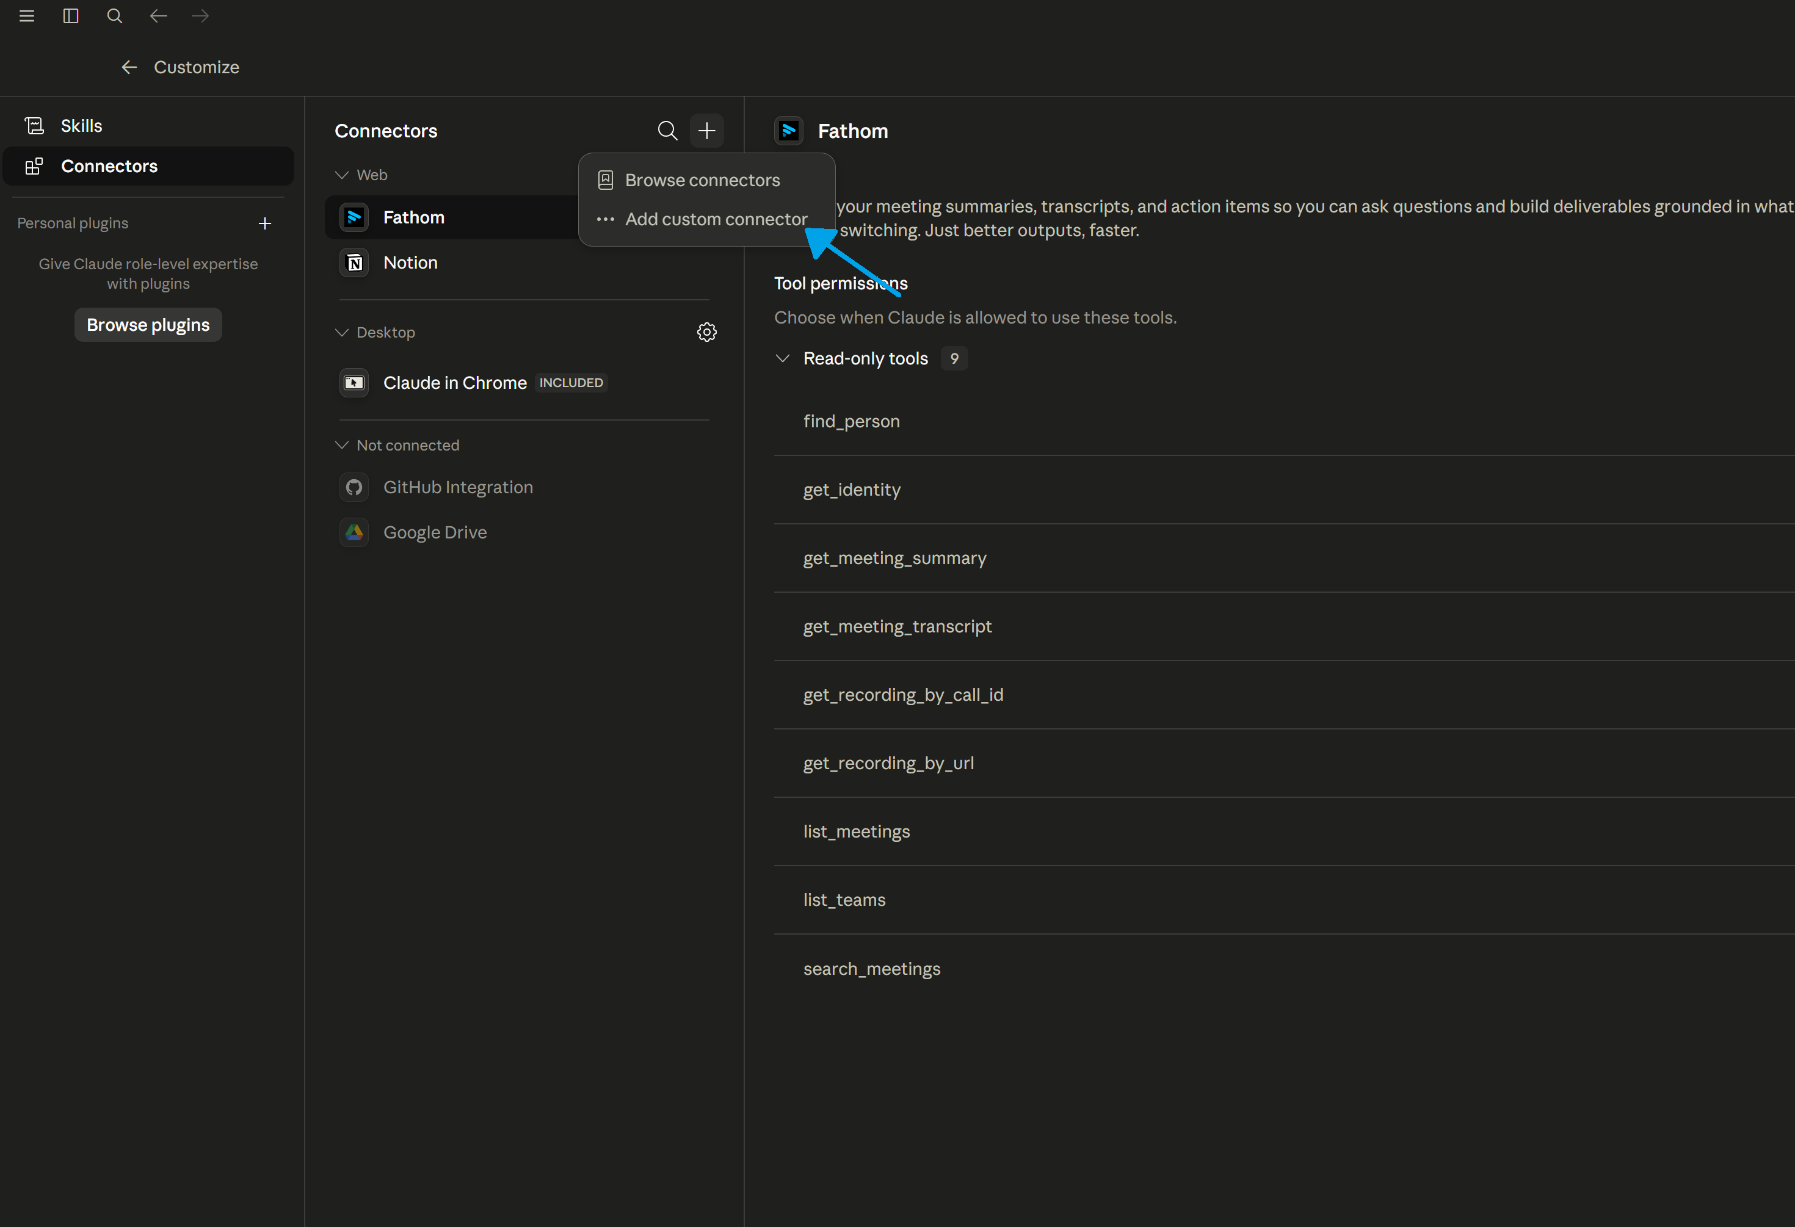The image size is (1795, 1227).
Task: Select Claude in Chrome connector
Action: pyautogui.click(x=524, y=383)
